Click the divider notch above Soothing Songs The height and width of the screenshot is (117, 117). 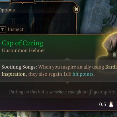[67, 59]
